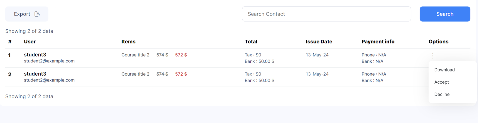Click the red 572 $ price in row 1
Viewport: 478px width, 123px height.
click(181, 55)
